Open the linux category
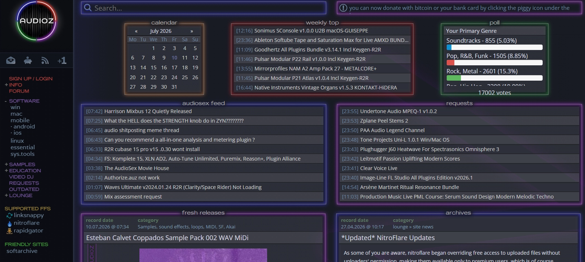 [17, 141]
